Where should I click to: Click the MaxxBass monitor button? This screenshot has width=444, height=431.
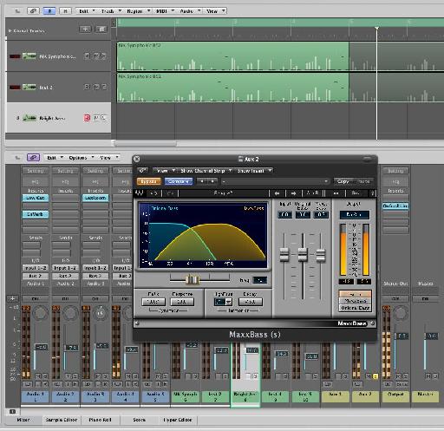pyautogui.click(x=355, y=301)
